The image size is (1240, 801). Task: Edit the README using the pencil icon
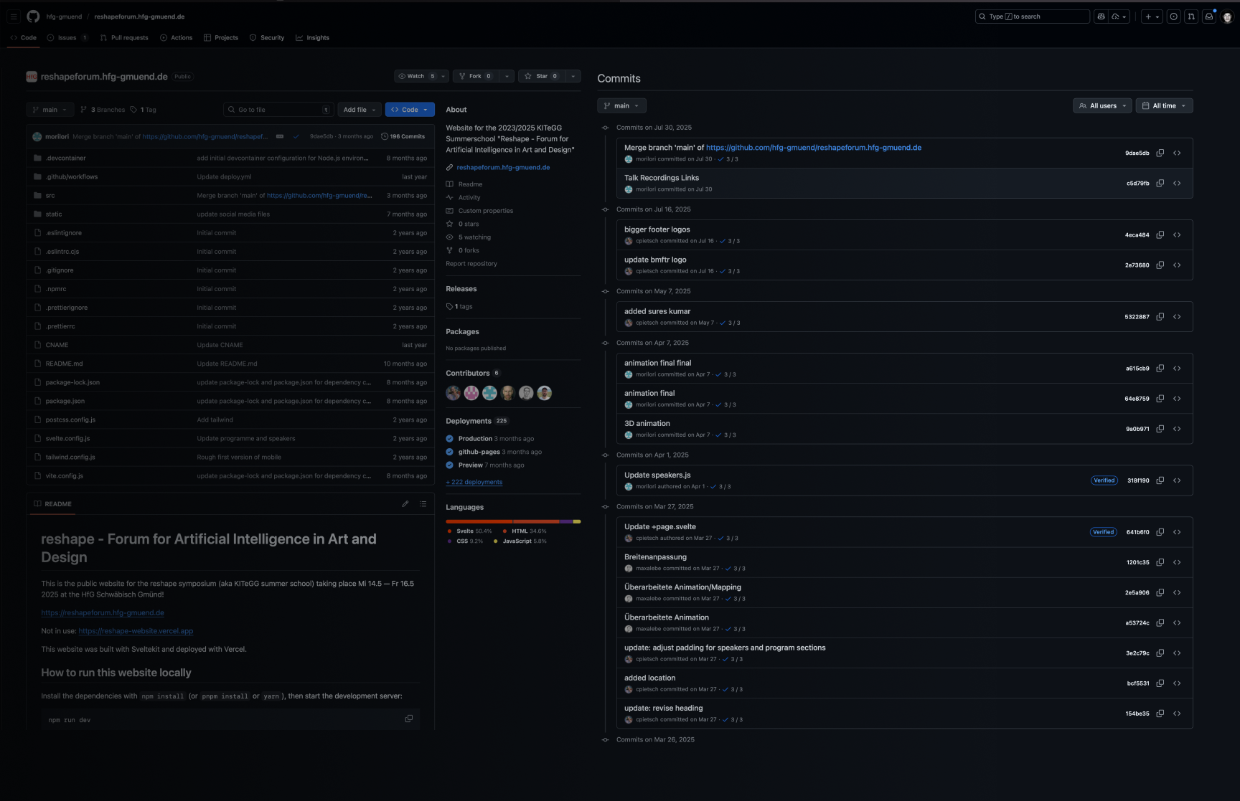(405, 504)
